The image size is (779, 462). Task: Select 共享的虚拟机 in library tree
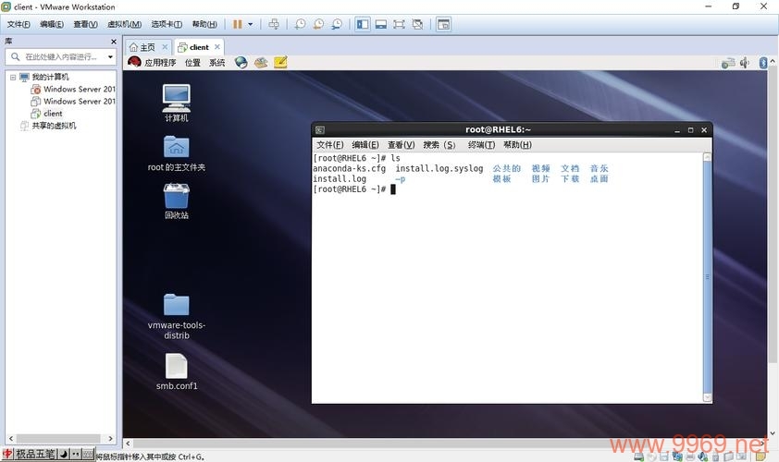tap(48, 126)
